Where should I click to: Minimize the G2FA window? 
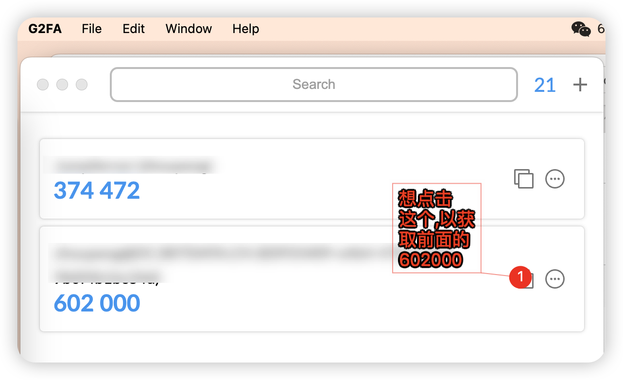point(62,85)
